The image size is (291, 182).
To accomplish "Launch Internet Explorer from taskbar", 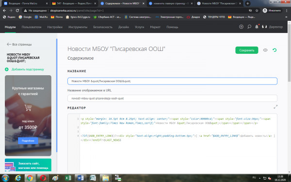I will click(x=18, y=178).
